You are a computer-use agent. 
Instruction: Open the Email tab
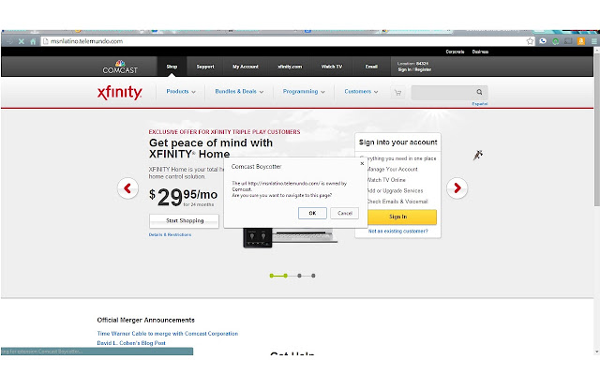pos(371,67)
